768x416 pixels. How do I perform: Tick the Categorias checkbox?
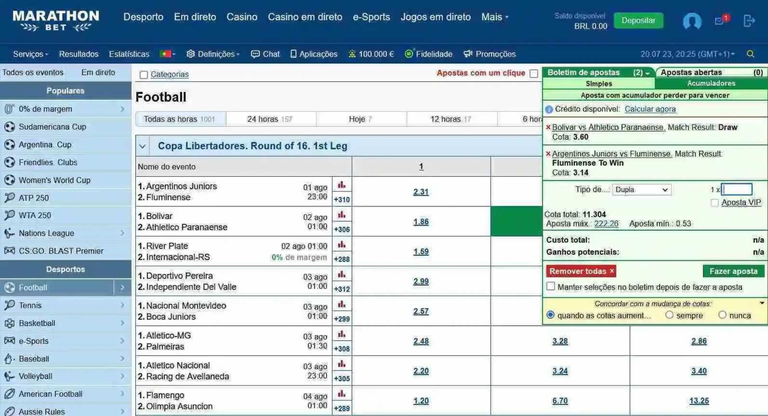coord(144,75)
